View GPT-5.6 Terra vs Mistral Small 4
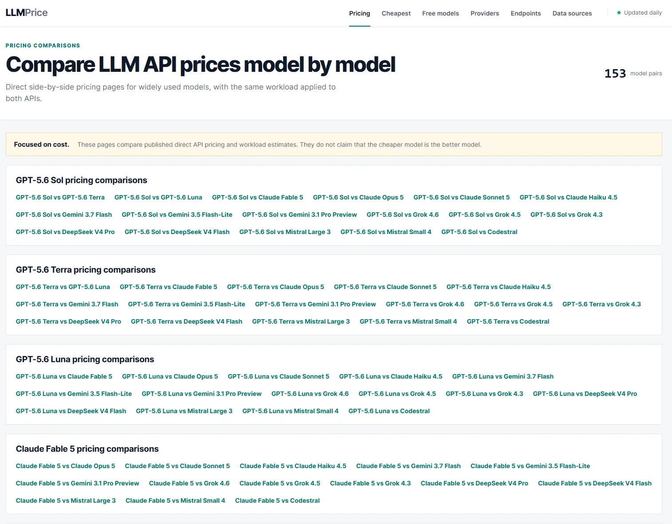Screen dimensions: 672x524 point(409,321)
